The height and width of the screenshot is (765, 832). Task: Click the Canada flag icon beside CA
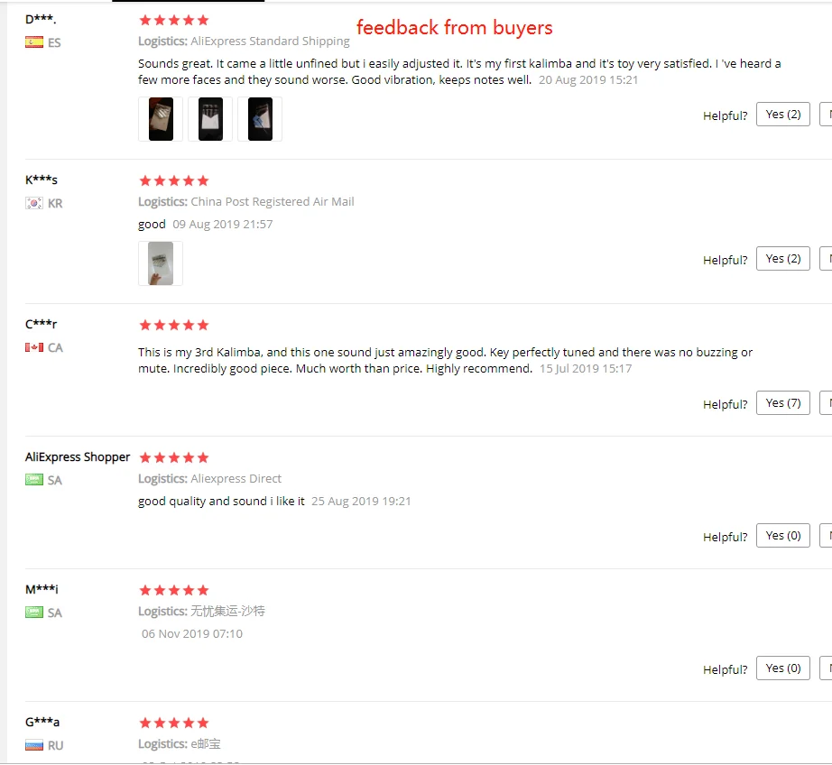point(34,347)
